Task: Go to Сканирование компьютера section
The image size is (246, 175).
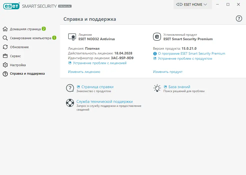Action: click(x=30, y=38)
